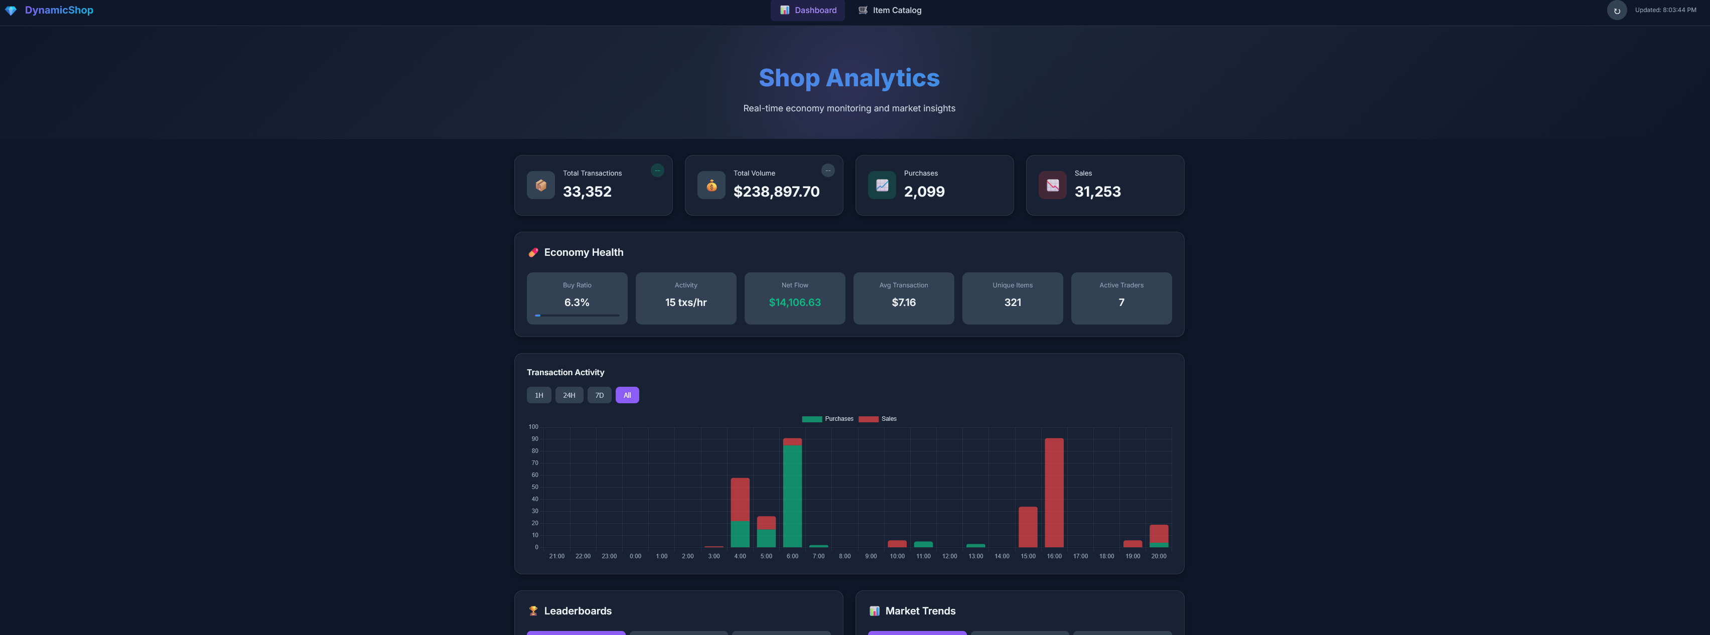Click the Buy Ratio progress bar
This screenshot has height=635, width=1710.
tap(577, 315)
